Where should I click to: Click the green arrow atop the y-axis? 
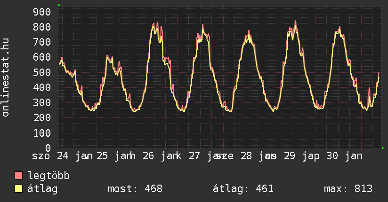pyautogui.click(x=59, y=5)
